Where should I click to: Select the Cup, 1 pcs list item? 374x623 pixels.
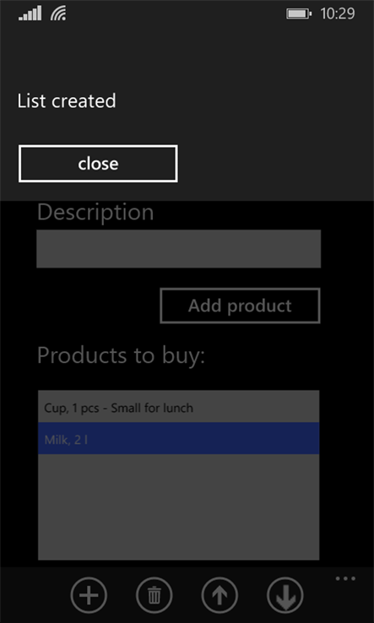[178, 407]
